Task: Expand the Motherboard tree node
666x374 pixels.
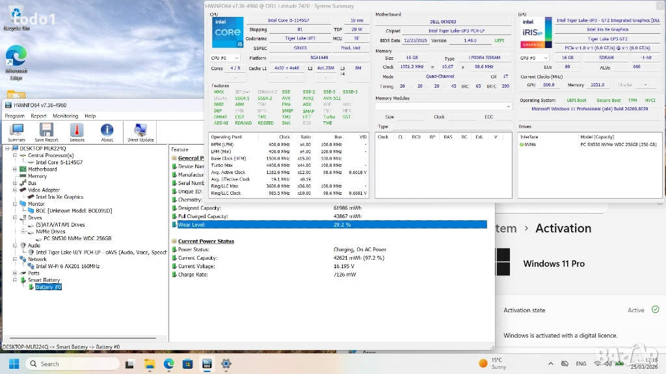Action: (x=15, y=169)
